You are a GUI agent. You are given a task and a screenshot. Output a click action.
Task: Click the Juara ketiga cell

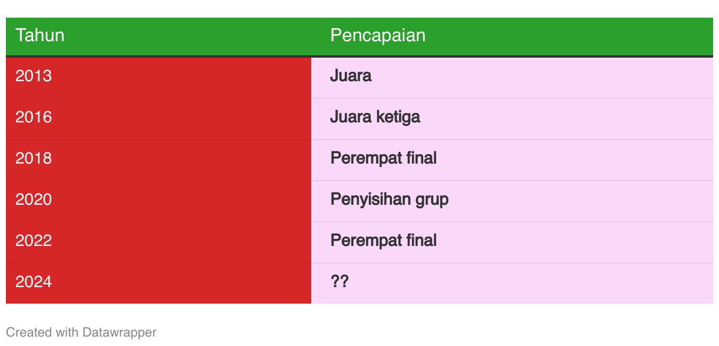pos(512,119)
